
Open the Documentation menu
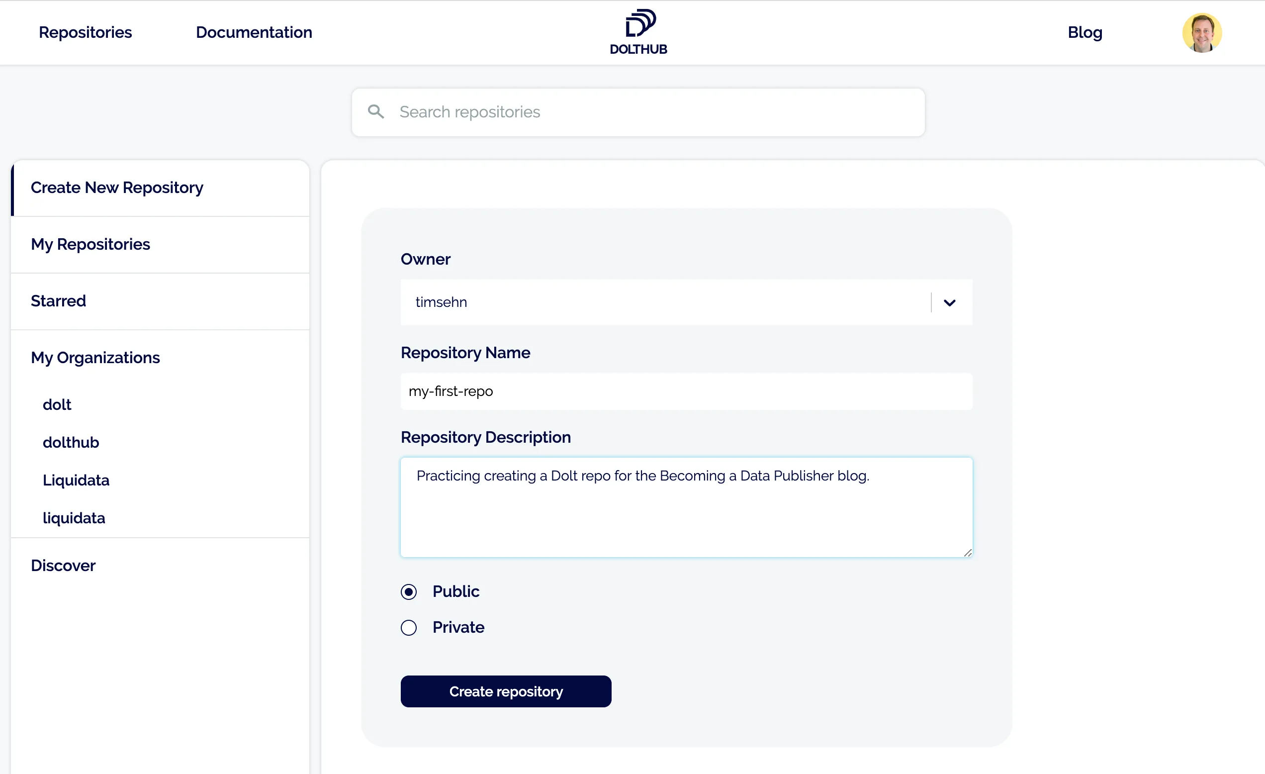254,32
